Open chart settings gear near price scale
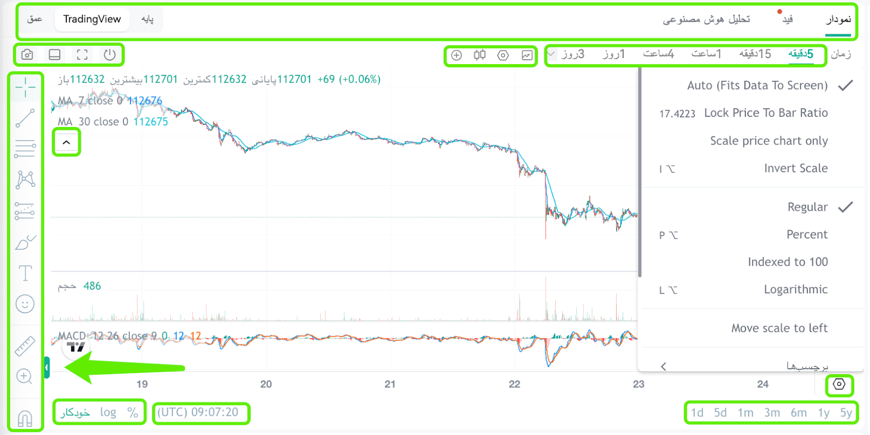The width and height of the screenshot is (870, 435). tap(839, 384)
